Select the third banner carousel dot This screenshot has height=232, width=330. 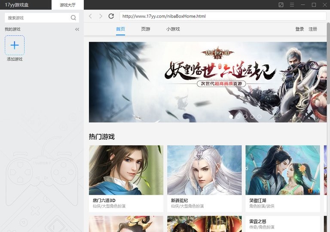click(x=245, y=116)
